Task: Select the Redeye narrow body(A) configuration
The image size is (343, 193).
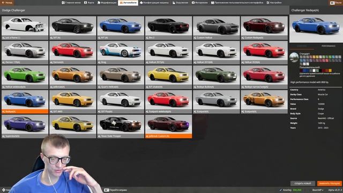Action: click(264, 77)
